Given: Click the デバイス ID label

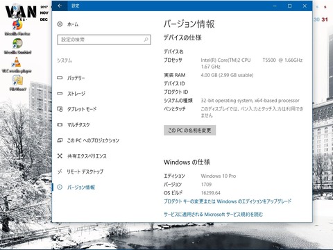Looking at the screenshot, I should click(174, 83).
